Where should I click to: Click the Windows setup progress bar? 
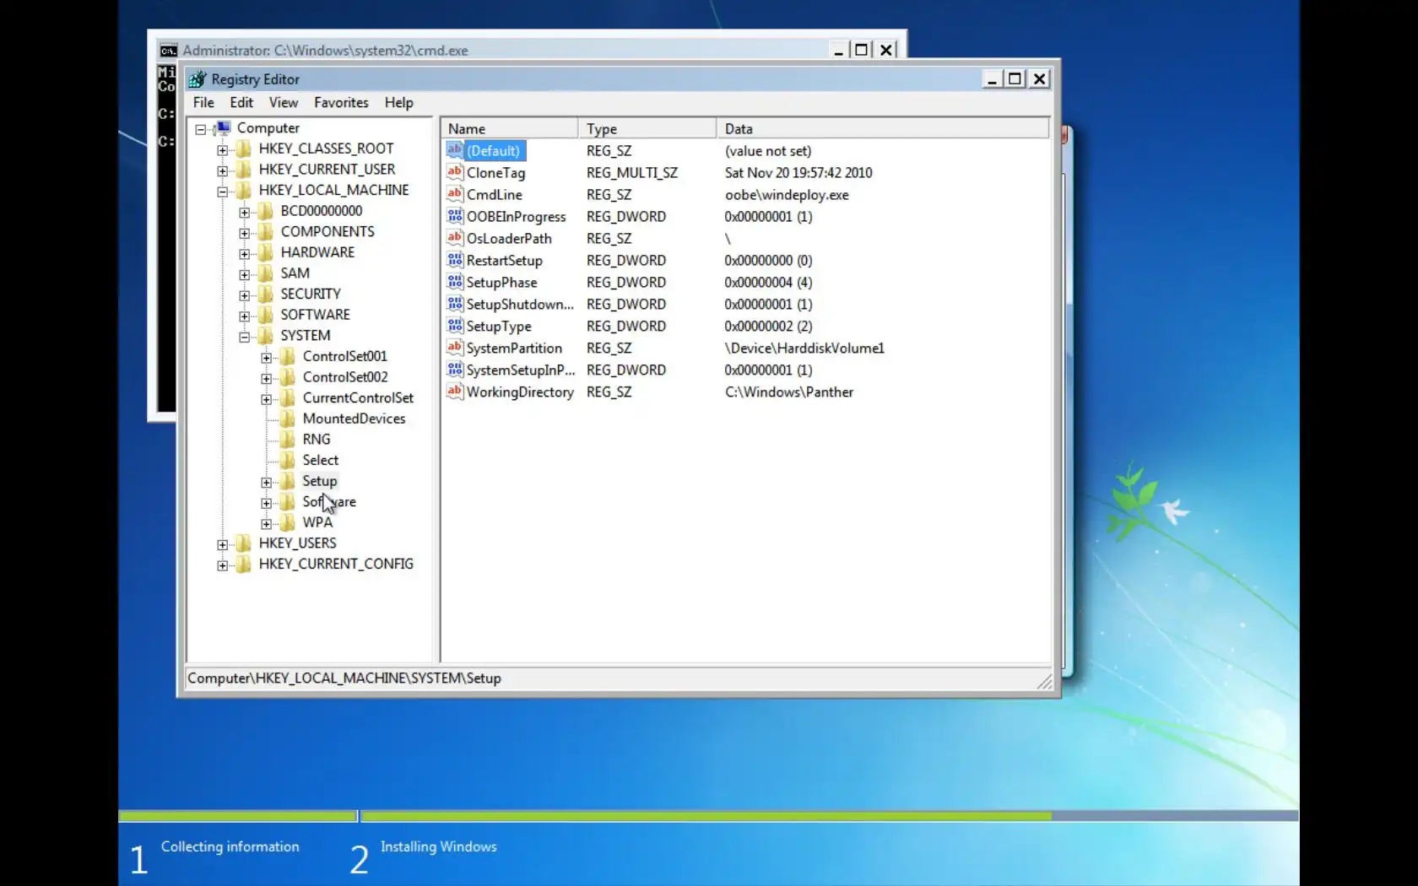coord(708,816)
